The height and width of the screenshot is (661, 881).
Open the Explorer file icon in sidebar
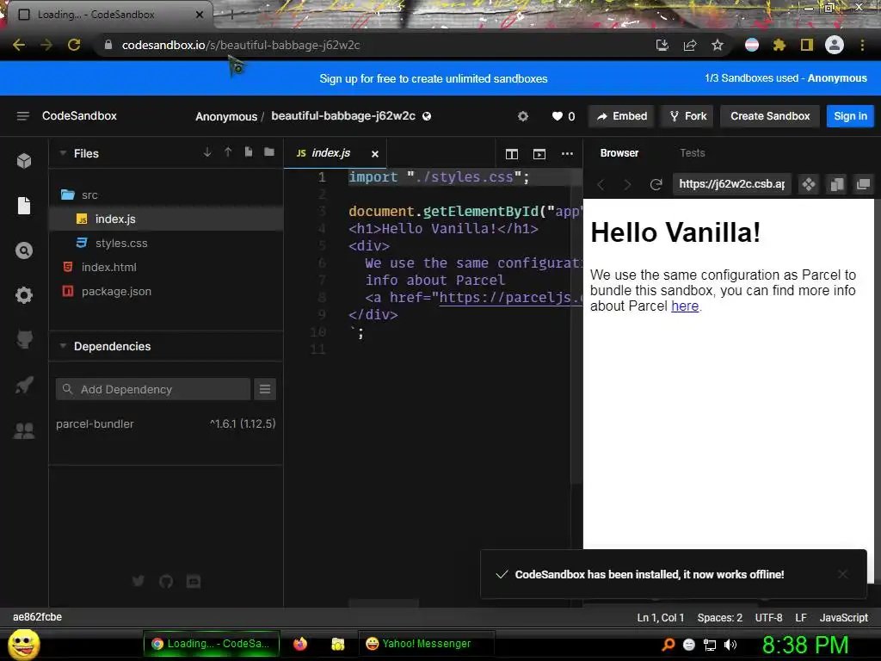point(24,206)
